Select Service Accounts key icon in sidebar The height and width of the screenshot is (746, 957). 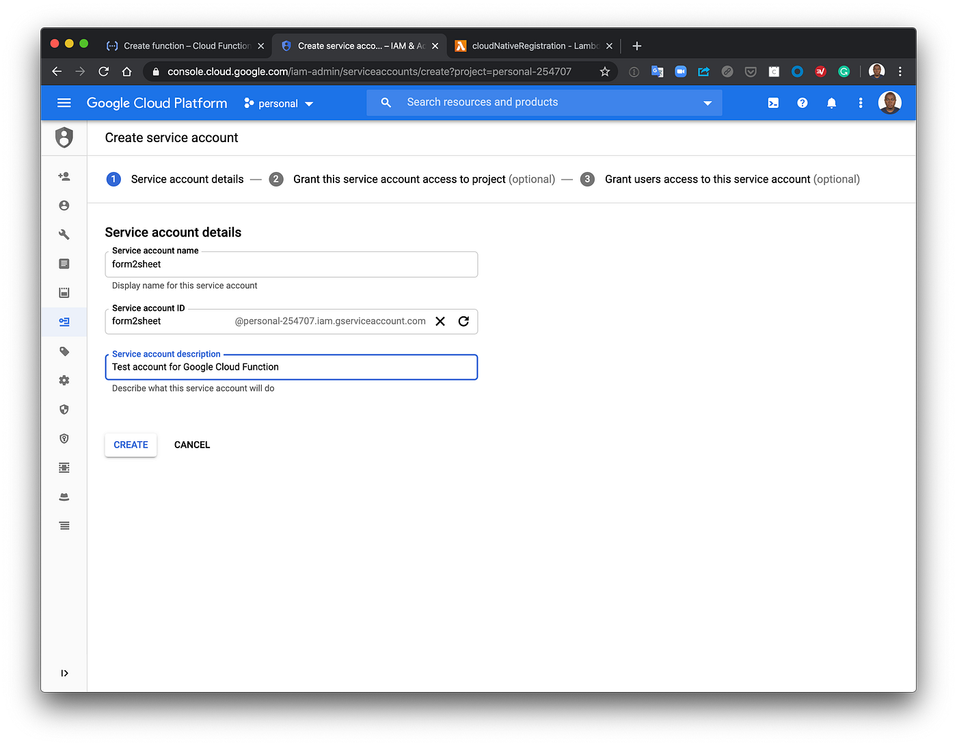(64, 321)
